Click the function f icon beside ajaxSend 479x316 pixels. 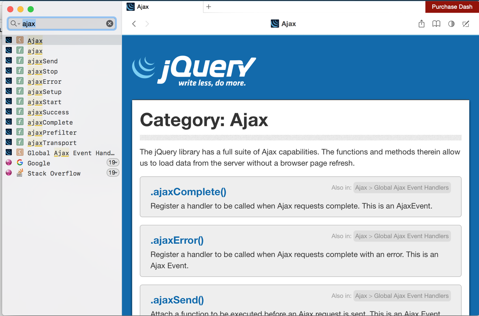[20, 61]
